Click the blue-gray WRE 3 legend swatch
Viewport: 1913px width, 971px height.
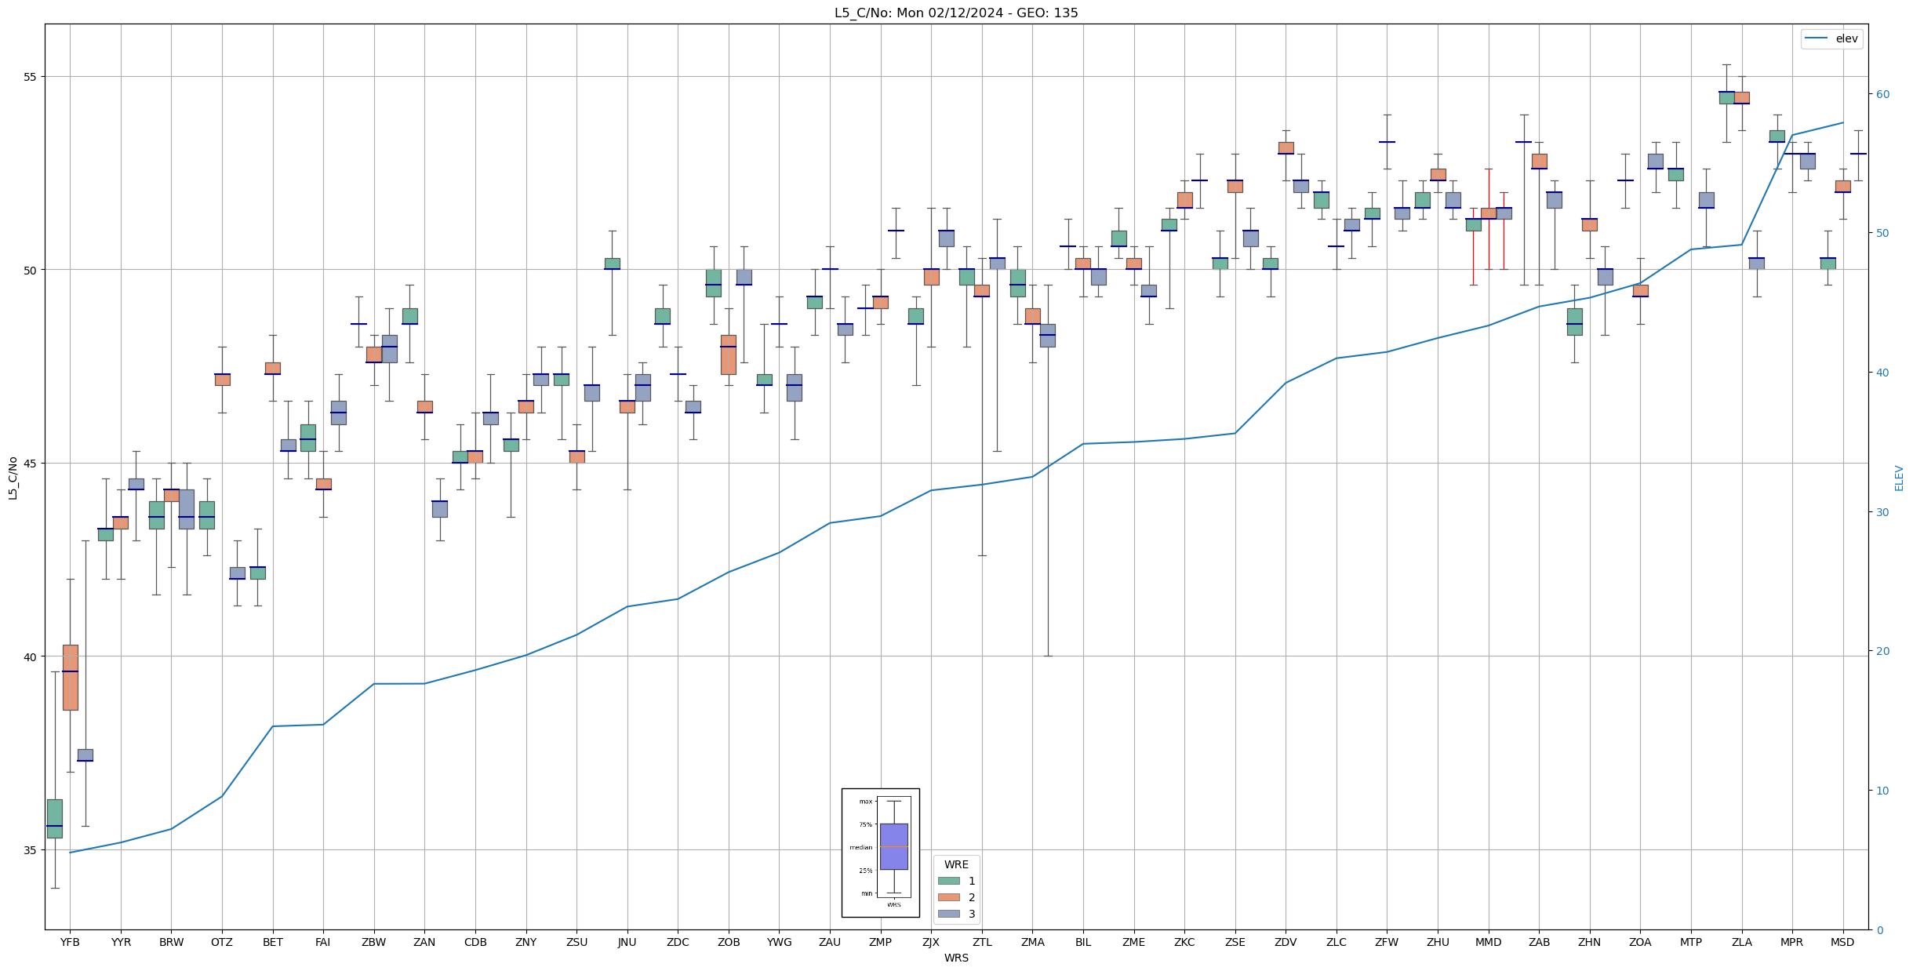pos(948,914)
